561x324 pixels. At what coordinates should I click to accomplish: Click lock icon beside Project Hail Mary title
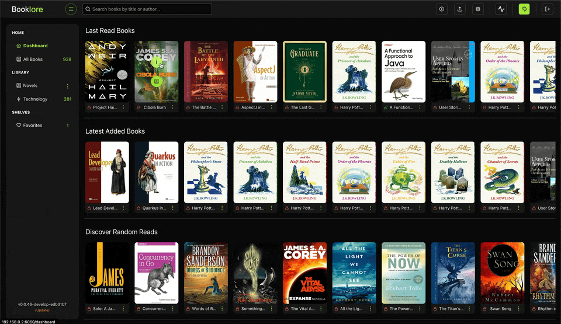(x=89, y=107)
